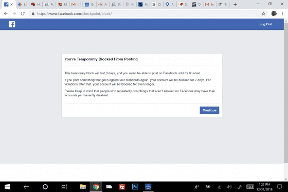The image size is (288, 192).
Task: Open Photoshop from the taskbar
Action: [135, 187]
